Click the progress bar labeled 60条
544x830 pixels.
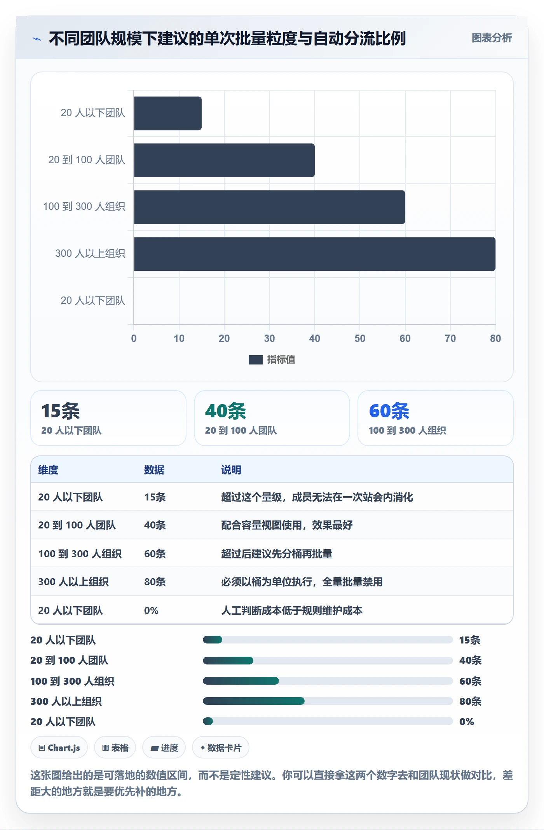[328, 681]
